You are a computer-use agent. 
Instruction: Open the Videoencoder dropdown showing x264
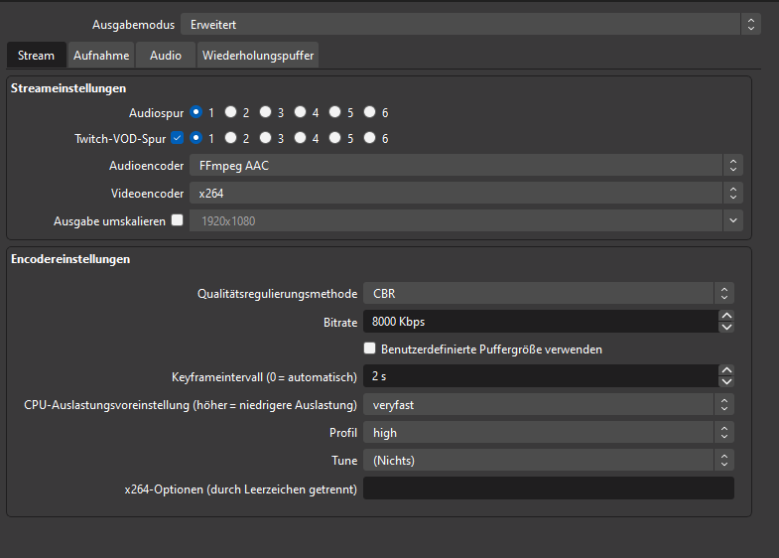point(466,194)
